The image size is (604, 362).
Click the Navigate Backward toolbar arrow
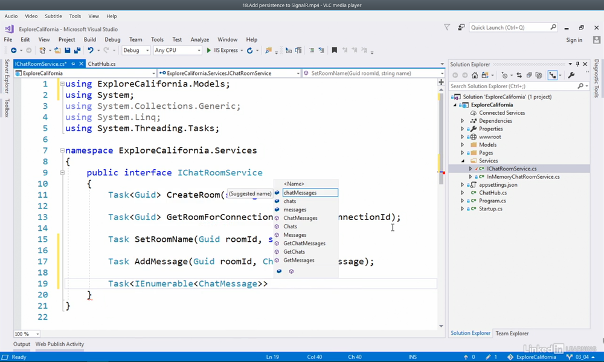pyautogui.click(x=13, y=51)
